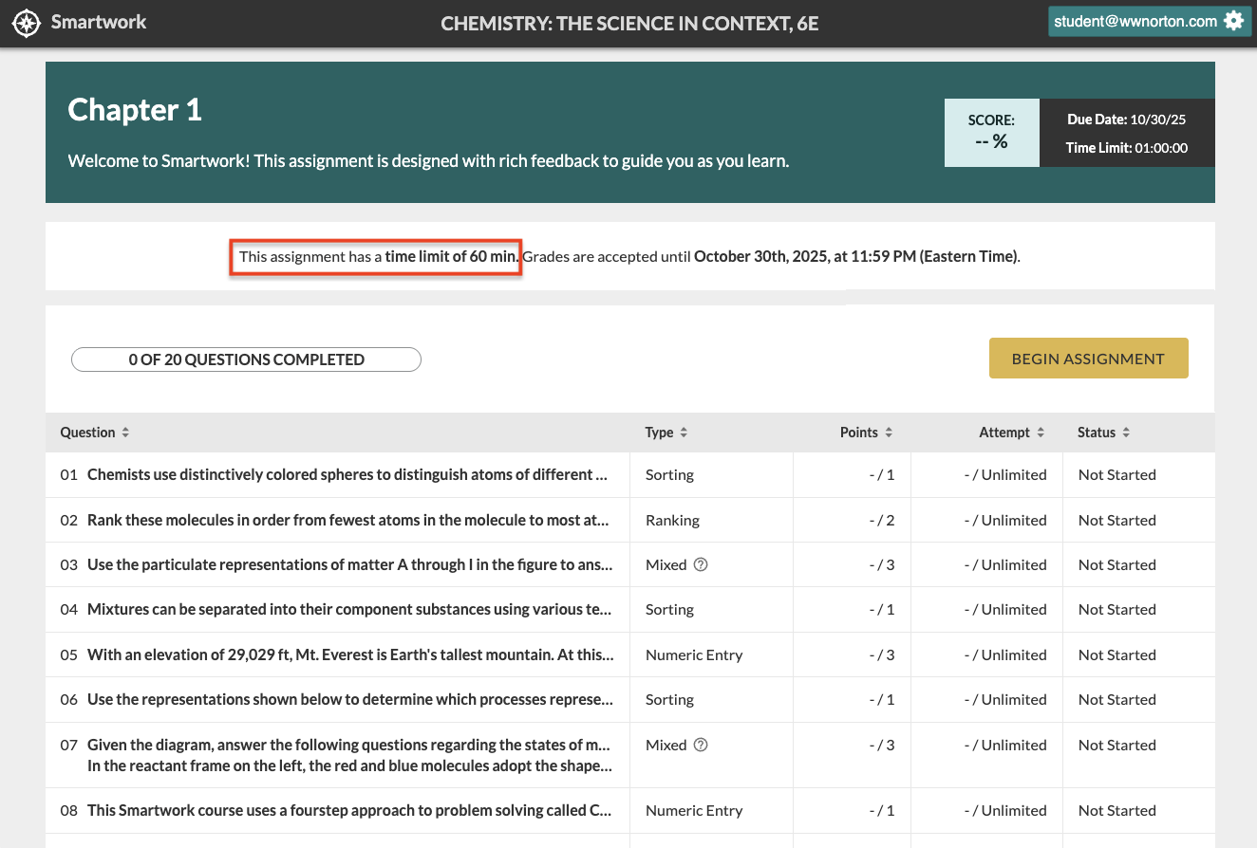Sort by the Attempt column arrows
Screen dimensions: 1257x848
(x=1041, y=433)
